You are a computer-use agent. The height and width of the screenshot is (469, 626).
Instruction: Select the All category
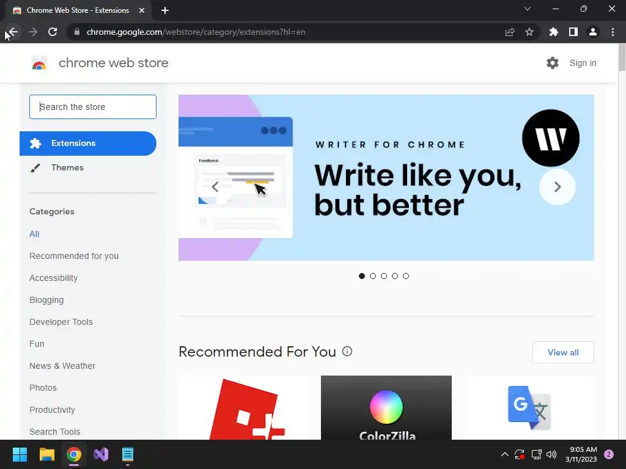(34, 234)
